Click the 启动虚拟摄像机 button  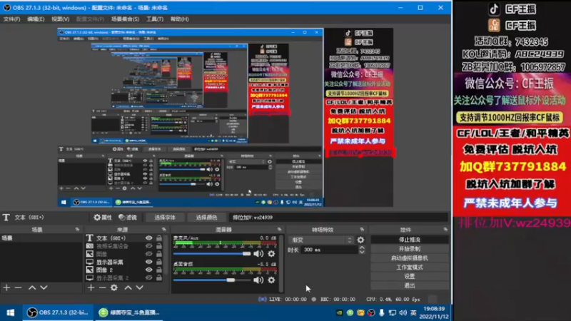point(410,258)
